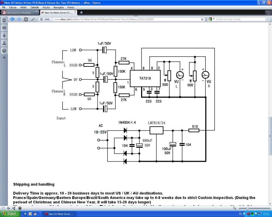This screenshot has height=217, width=272.
Task: Launch the second quick launch icon in taskbar
Action: tap(30, 214)
